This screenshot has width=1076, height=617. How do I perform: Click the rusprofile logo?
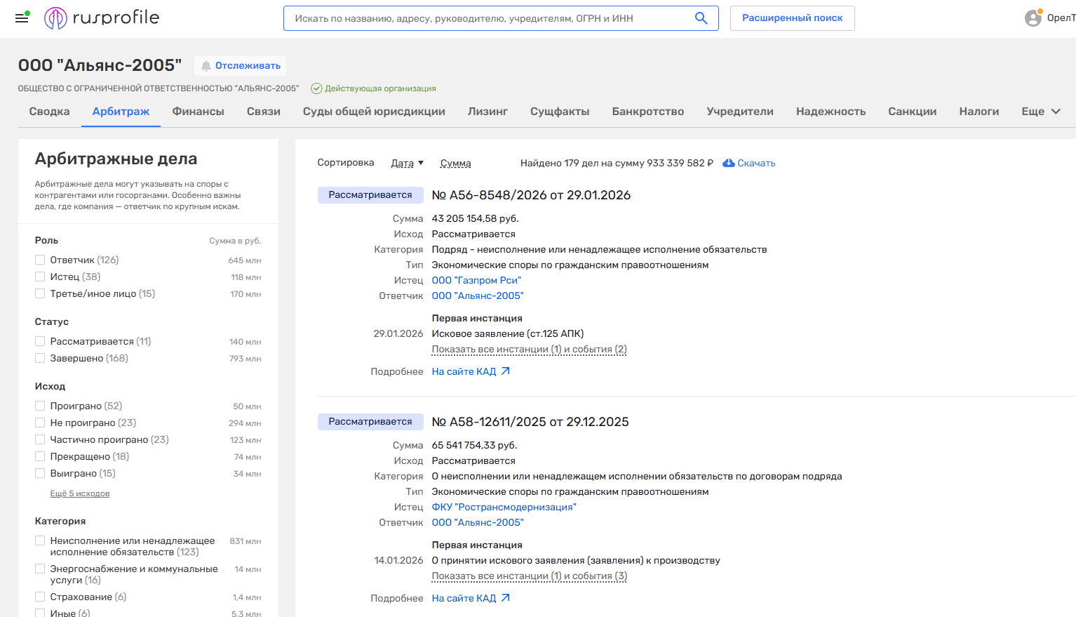click(x=102, y=18)
